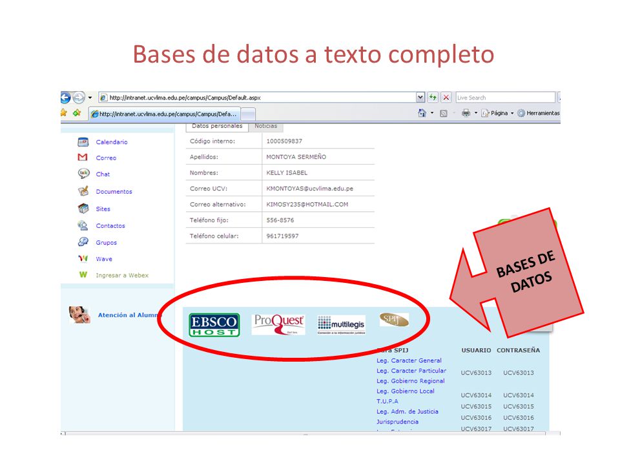Open the Wave link

(104, 259)
